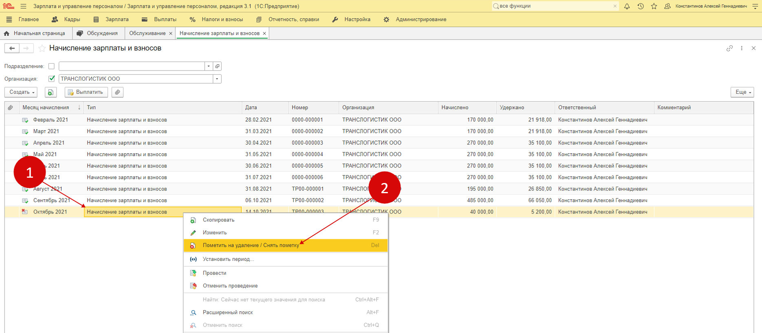The height and width of the screenshot is (333, 762).
Task: Open the Еще menu
Action: (x=742, y=92)
